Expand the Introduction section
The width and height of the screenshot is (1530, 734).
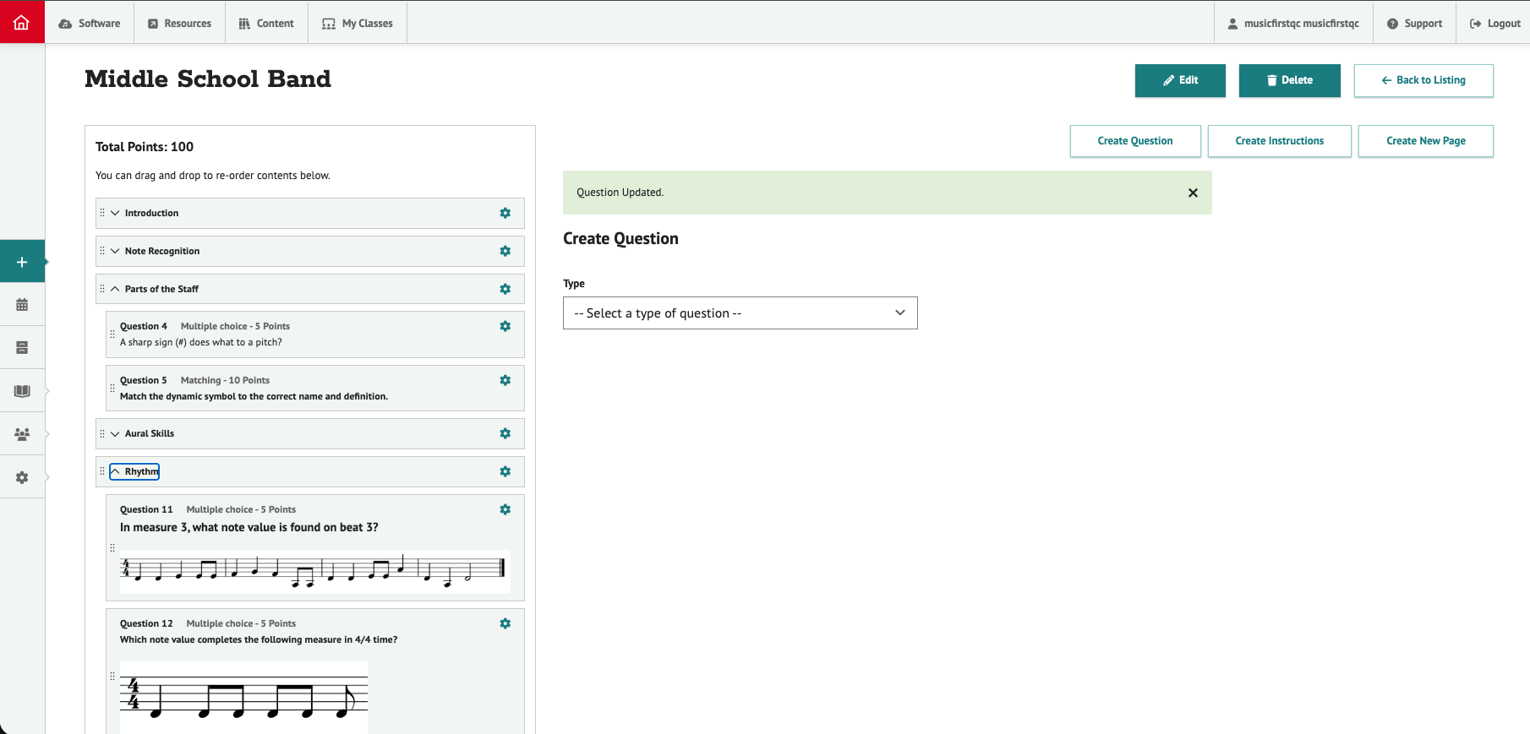[x=115, y=213]
